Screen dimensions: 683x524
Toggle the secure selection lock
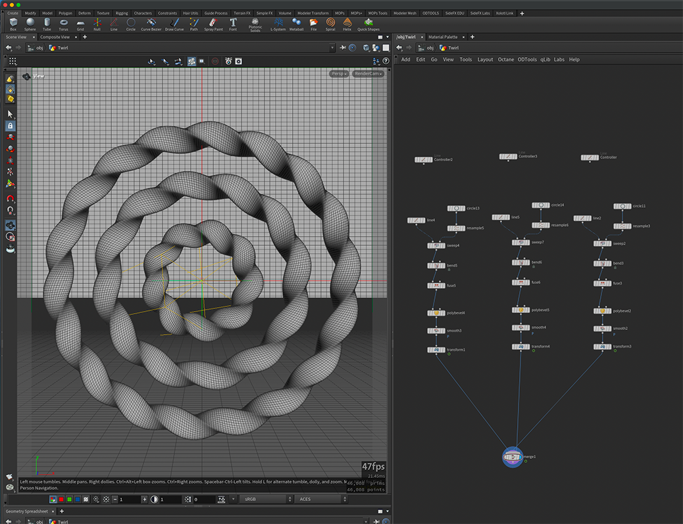(11, 126)
